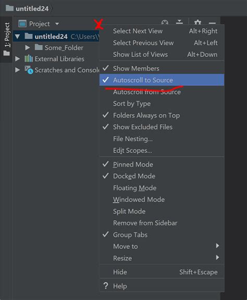Image resolution: width=247 pixels, height=300 pixels.
Task: Click the folder icon on Project sidebar tab
Action: click(x=6, y=53)
